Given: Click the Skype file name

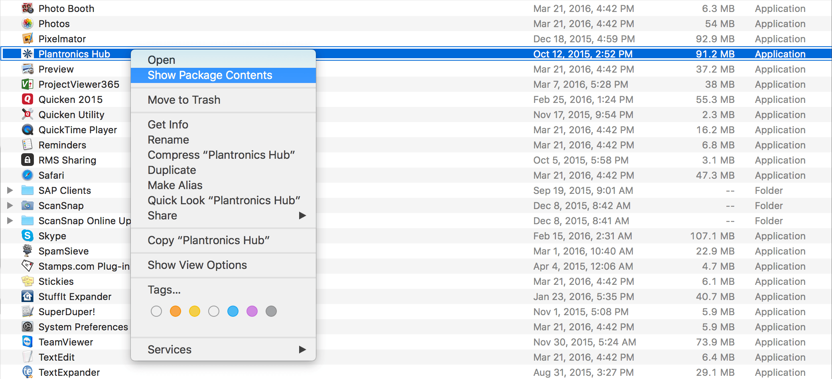Looking at the screenshot, I should [x=52, y=236].
